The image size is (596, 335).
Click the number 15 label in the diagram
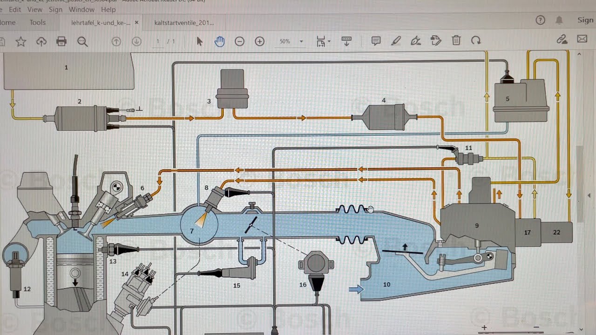[x=237, y=285]
